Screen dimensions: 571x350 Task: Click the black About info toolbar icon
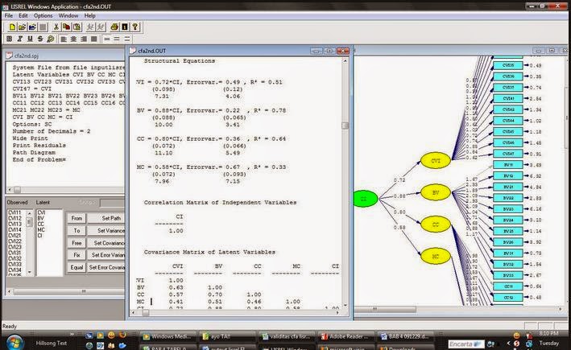[x=125, y=27]
